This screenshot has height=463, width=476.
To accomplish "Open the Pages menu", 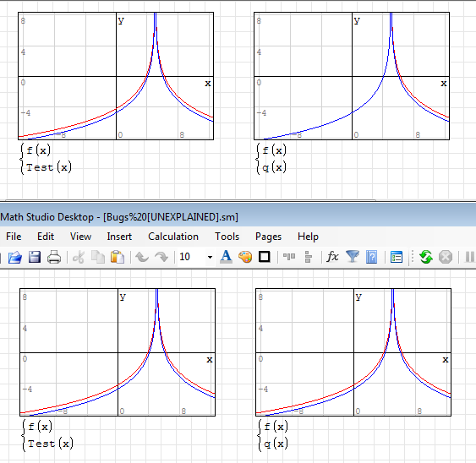I will point(268,237).
